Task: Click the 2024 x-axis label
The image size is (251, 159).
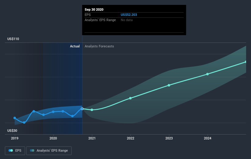Action: [x=208, y=138]
